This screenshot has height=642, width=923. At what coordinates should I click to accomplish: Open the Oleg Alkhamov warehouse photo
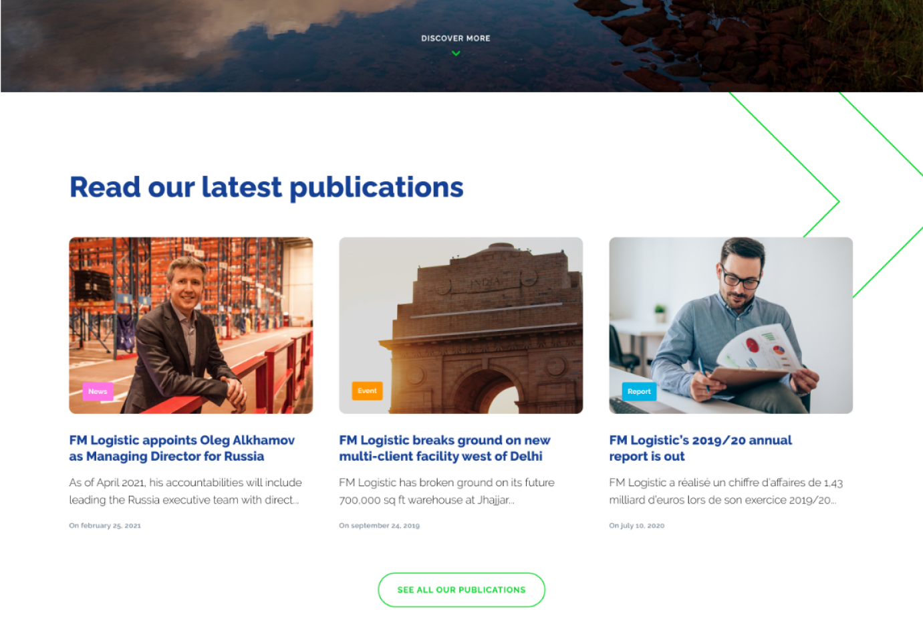pyautogui.click(x=191, y=326)
